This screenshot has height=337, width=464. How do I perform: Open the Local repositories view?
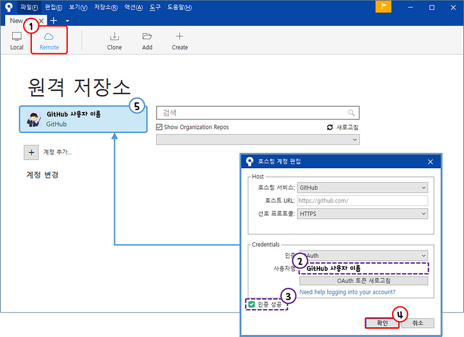(x=17, y=41)
